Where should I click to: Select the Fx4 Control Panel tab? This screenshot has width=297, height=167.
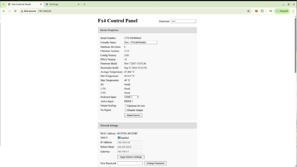pyautogui.click(x=25, y=4)
